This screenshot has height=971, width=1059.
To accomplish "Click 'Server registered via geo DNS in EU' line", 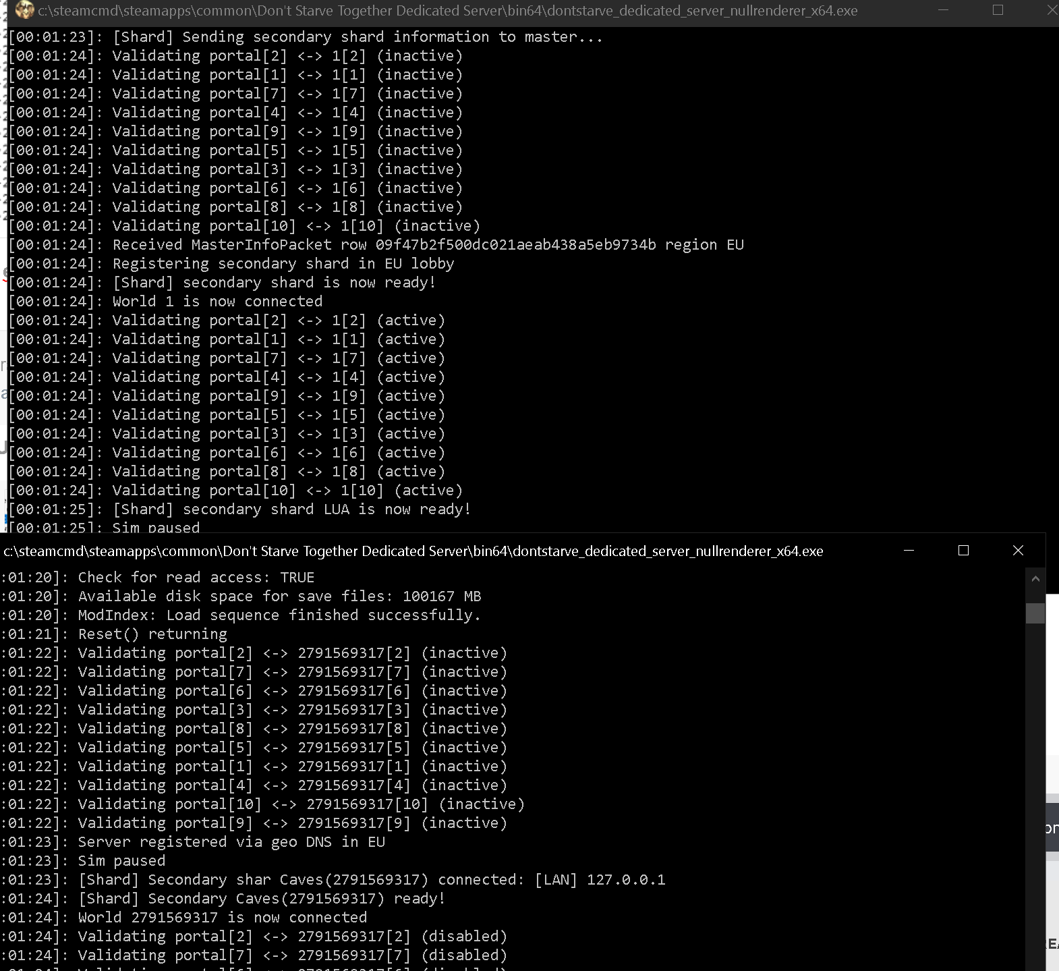I will (193, 842).
